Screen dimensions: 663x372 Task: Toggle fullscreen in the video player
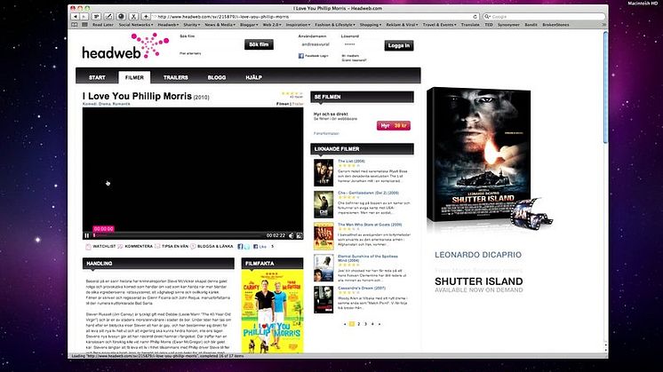tap(300, 235)
